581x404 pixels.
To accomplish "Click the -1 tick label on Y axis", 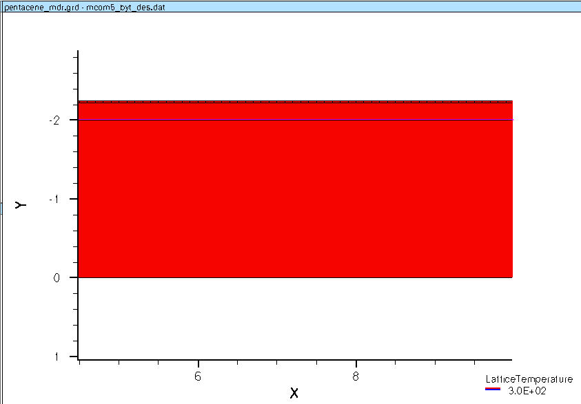I will tap(54, 199).
